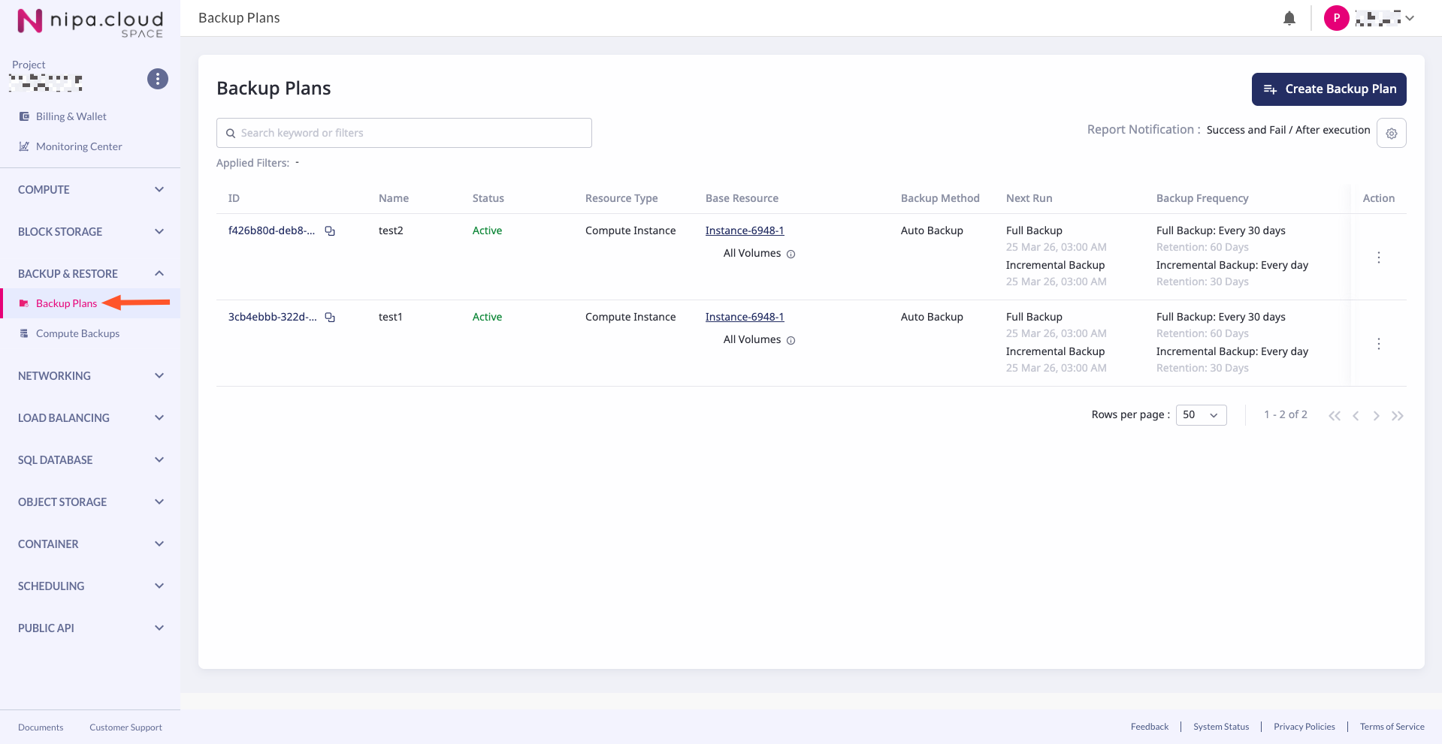The width and height of the screenshot is (1442, 744).
Task: Copy the ID of test1 plan
Action: tap(330, 318)
